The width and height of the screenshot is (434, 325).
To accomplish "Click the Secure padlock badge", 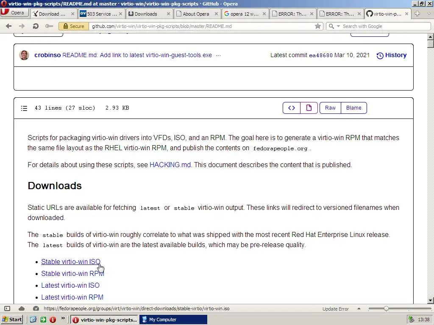I will pyautogui.click(x=74, y=26).
